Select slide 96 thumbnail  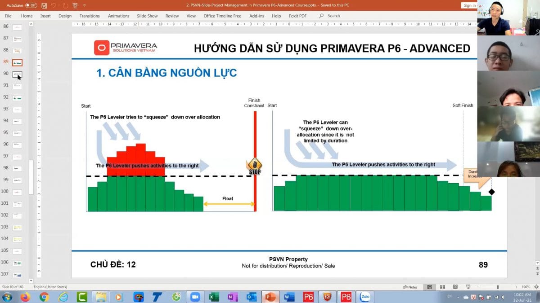(x=17, y=145)
